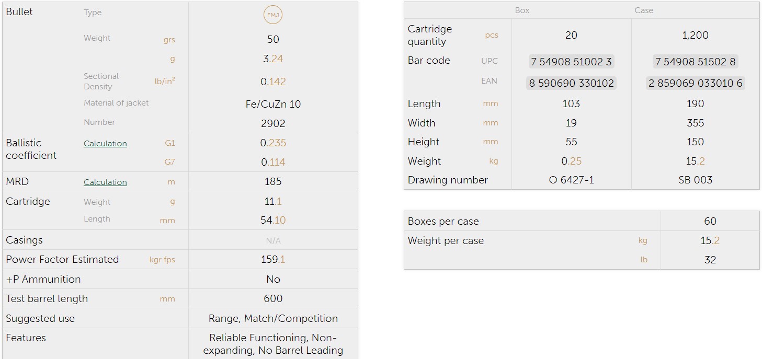Open the Ballistic coefficient Calculation link
762x359 pixels.
point(105,144)
